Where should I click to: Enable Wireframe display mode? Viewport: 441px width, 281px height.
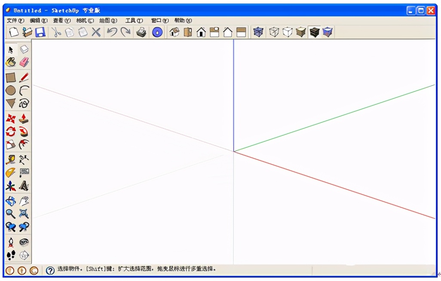point(274,32)
